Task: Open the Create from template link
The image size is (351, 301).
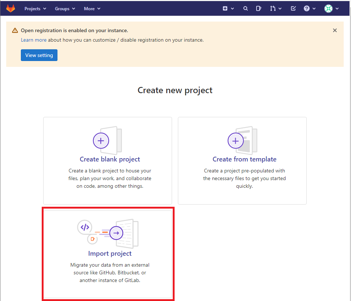Action: [244, 159]
